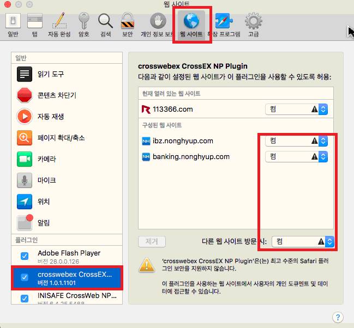Click the 제거 (Remove) button

point(152,241)
